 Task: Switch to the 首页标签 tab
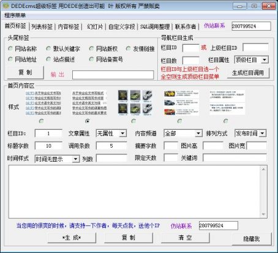[x=15, y=26]
